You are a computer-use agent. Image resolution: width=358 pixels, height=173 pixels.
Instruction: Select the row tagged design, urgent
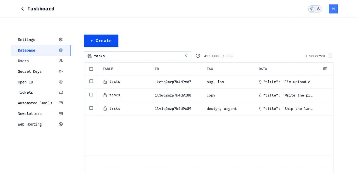click(x=91, y=108)
